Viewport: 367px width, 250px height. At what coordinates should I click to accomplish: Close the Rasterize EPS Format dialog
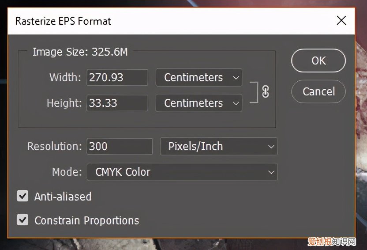(x=341, y=20)
